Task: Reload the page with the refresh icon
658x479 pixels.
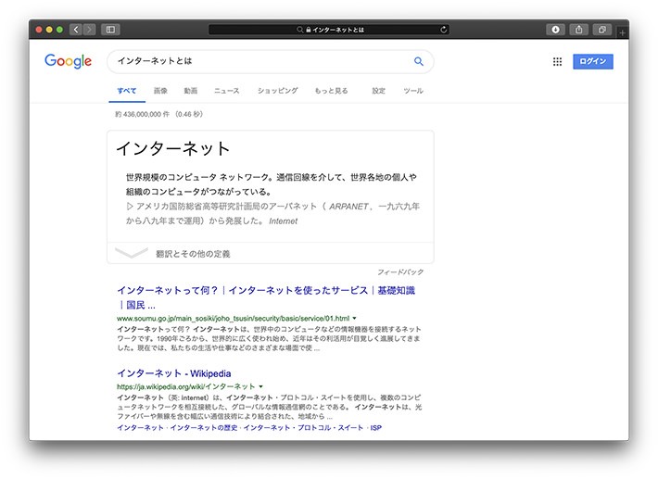Action: click(444, 30)
